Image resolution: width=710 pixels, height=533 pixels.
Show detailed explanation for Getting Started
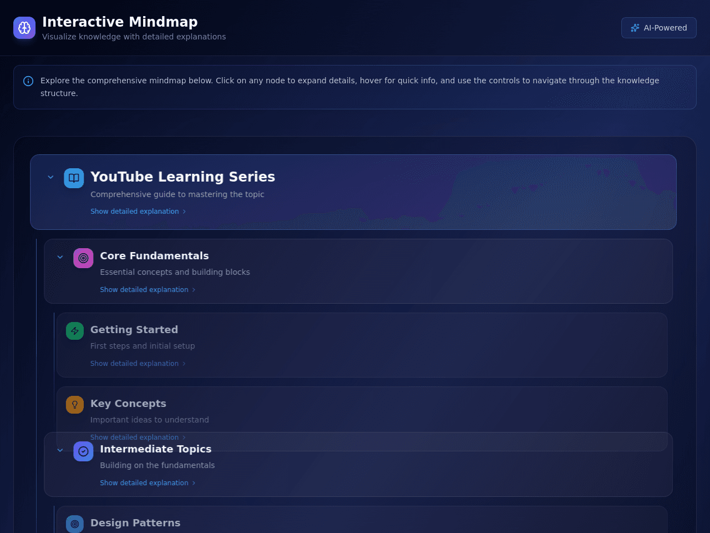point(138,364)
